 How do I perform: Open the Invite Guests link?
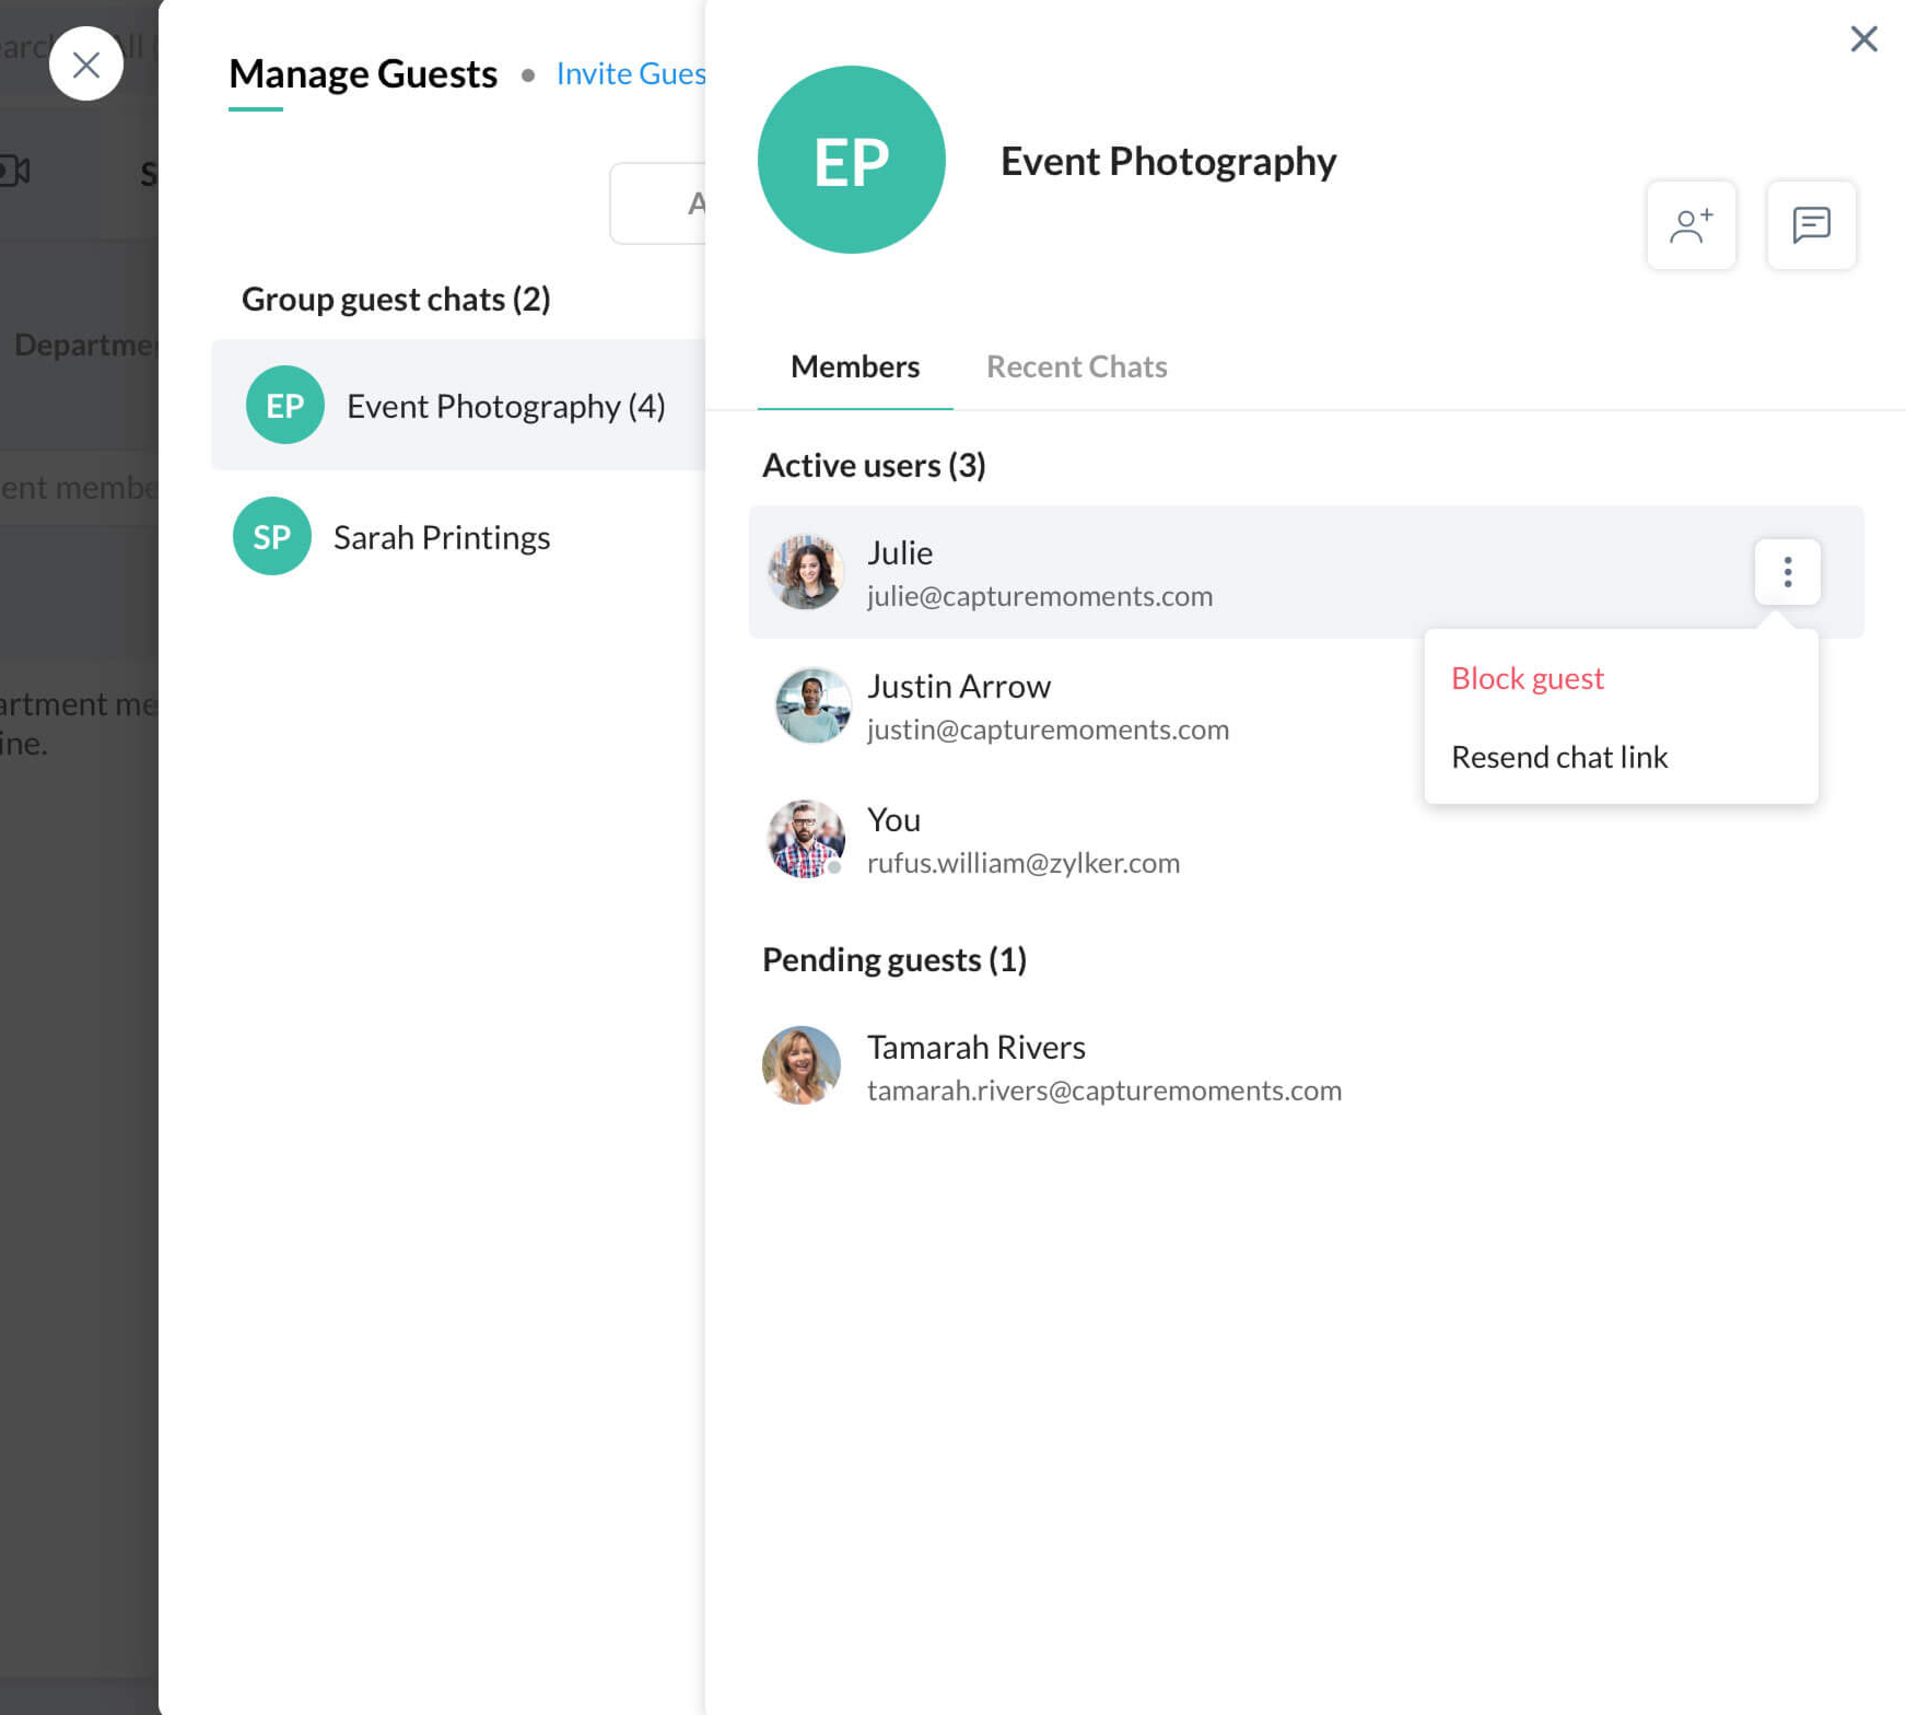(630, 73)
